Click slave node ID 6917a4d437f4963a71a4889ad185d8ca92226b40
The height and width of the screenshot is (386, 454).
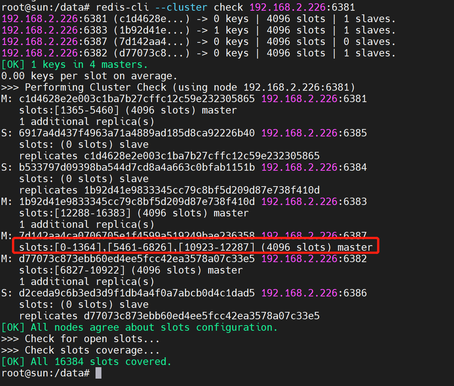coord(137,133)
